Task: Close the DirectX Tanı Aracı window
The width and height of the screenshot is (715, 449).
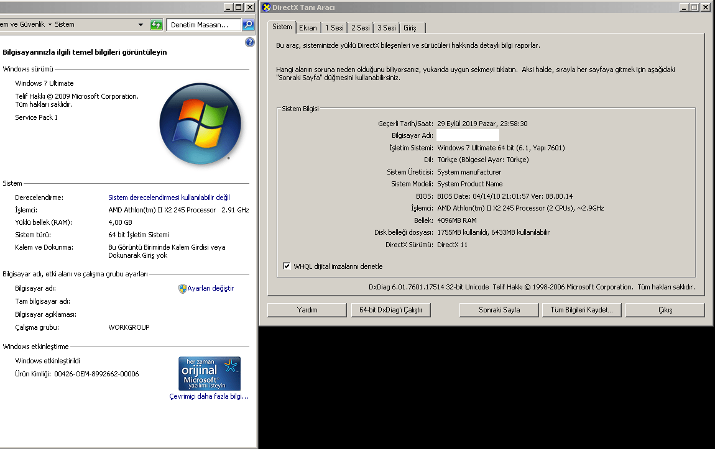Action: (x=705, y=7)
